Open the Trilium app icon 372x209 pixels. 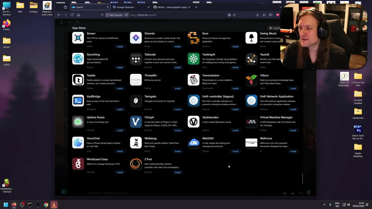(x=251, y=80)
